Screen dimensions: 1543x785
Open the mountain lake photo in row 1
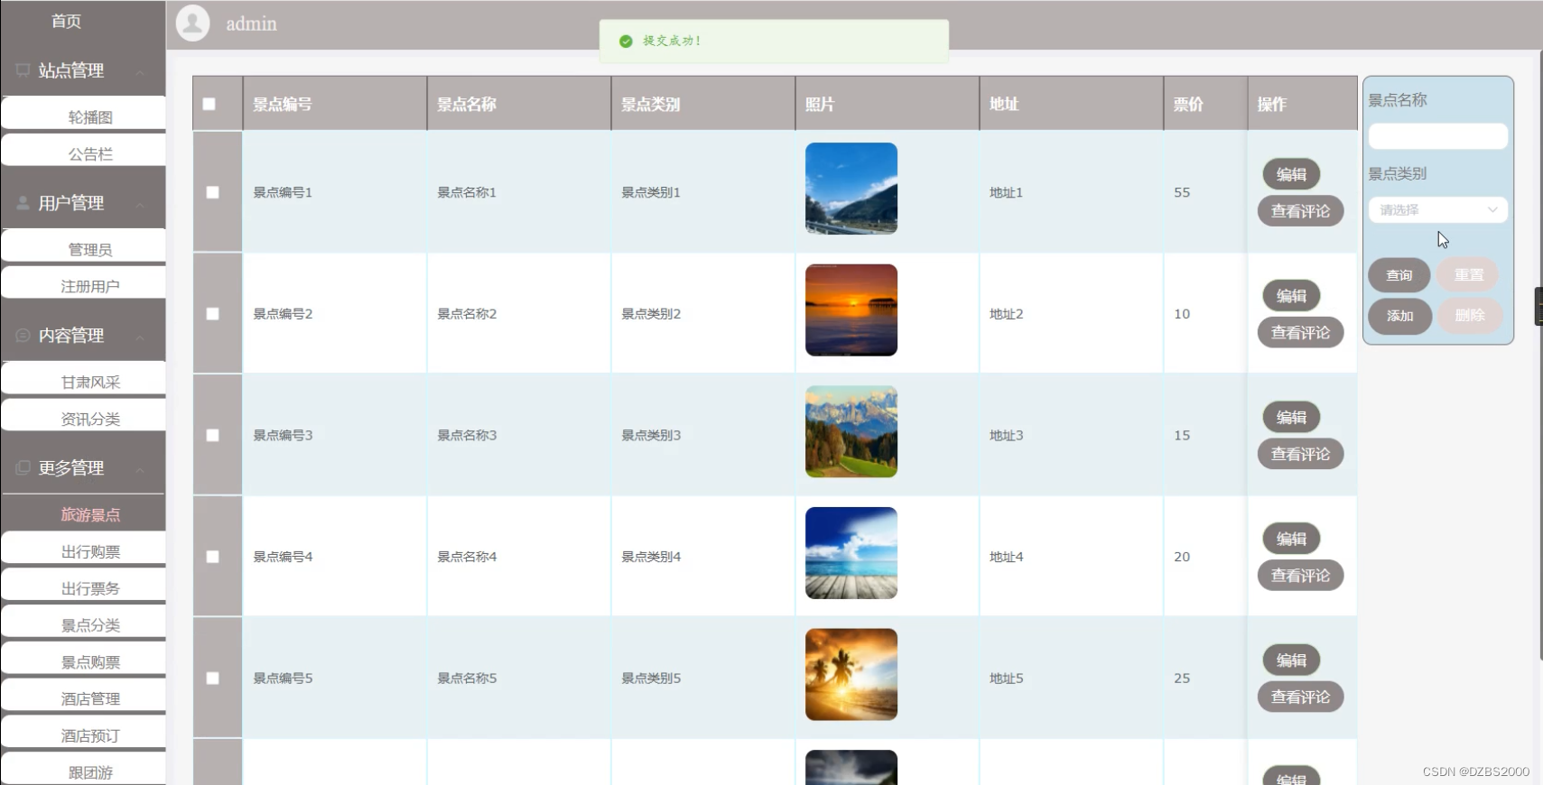tap(851, 189)
